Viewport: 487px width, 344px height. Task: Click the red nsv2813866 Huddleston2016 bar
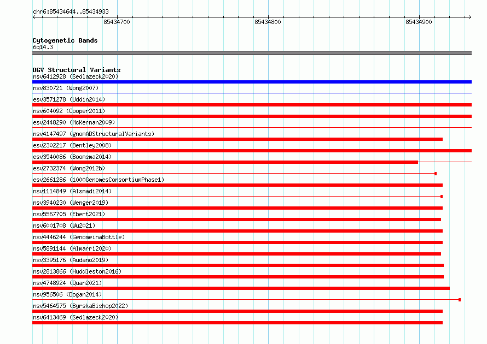238,277
